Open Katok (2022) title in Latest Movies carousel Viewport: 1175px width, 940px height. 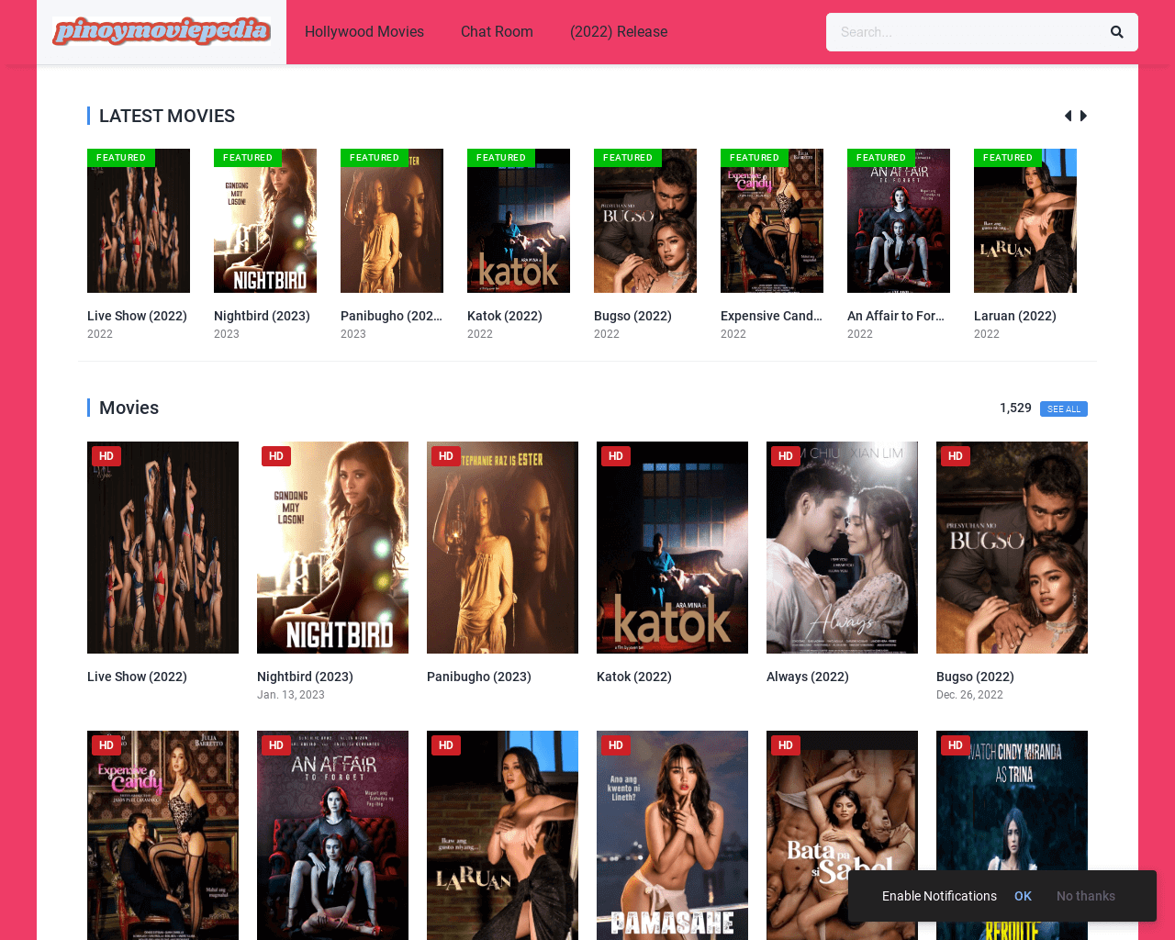click(504, 316)
